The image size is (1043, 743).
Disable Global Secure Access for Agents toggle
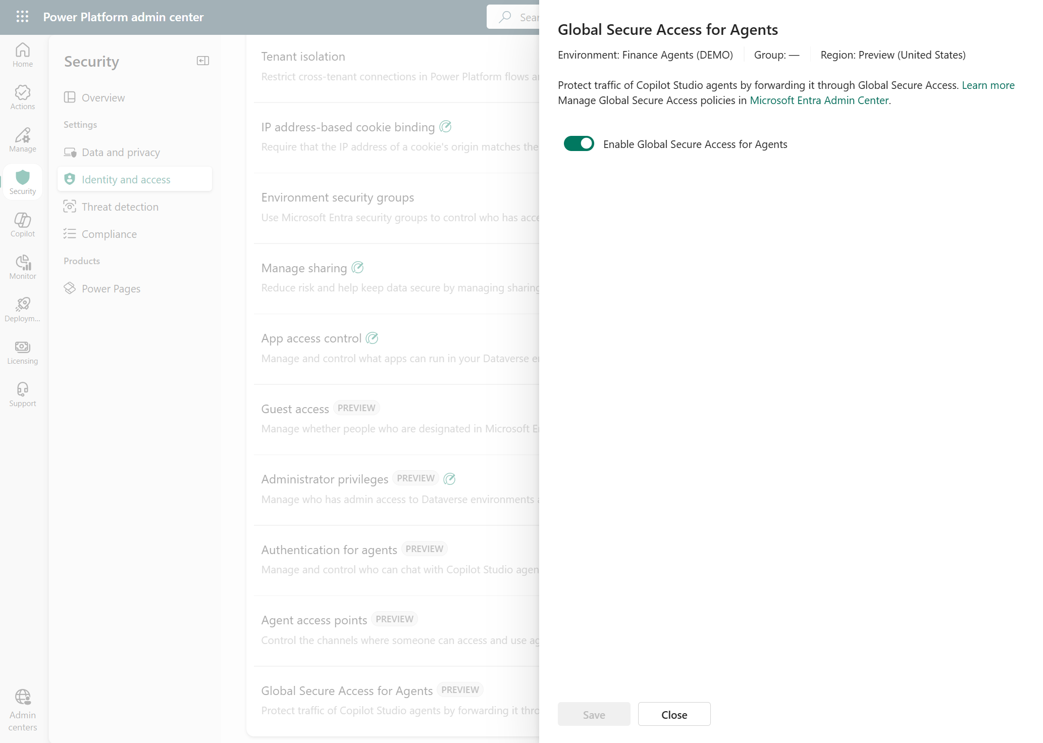pos(579,144)
